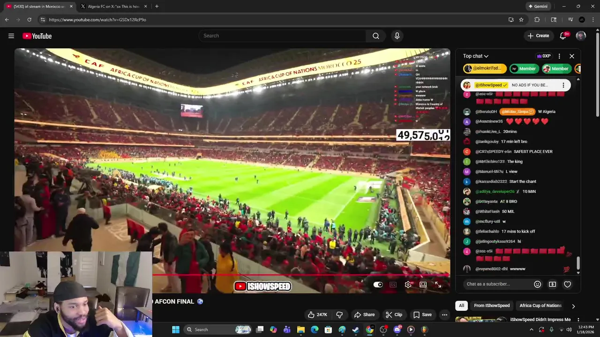Like the video with 247K likes
The image size is (600, 337).
(317, 315)
